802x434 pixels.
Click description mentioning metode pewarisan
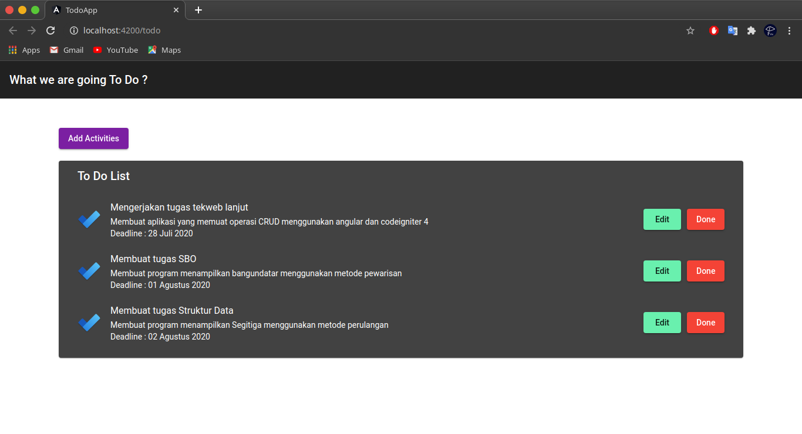pyautogui.click(x=256, y=273)
